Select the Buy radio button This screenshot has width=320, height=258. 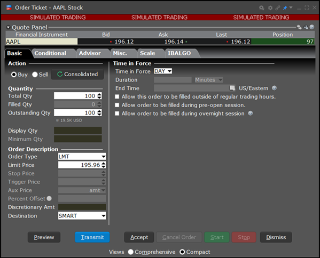coord(14,75)
